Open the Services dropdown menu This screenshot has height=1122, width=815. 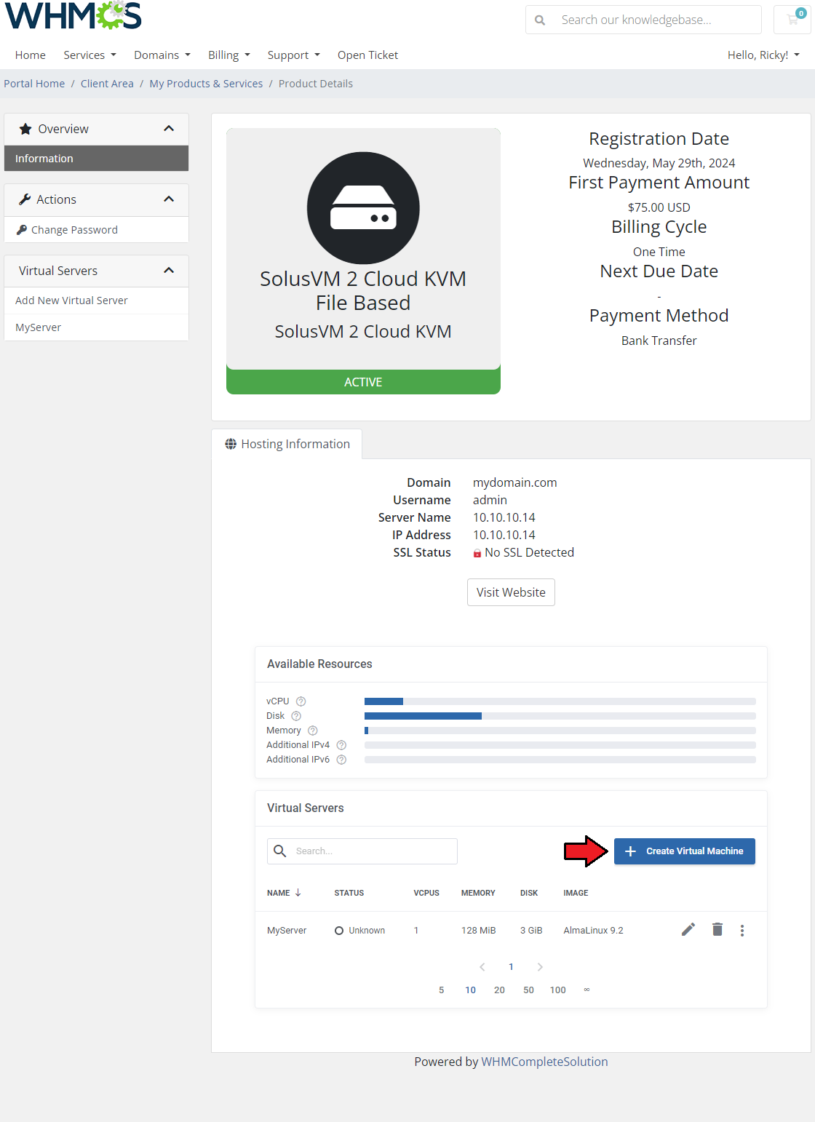pyautogui.click(x=90, y=55)
